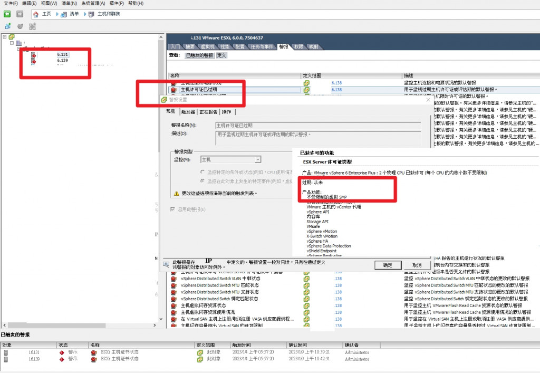540x373 pixels.
Task: Click alarm icon of vSphere Distributed Switch MTU 支持状态
Action: (173, 292)
